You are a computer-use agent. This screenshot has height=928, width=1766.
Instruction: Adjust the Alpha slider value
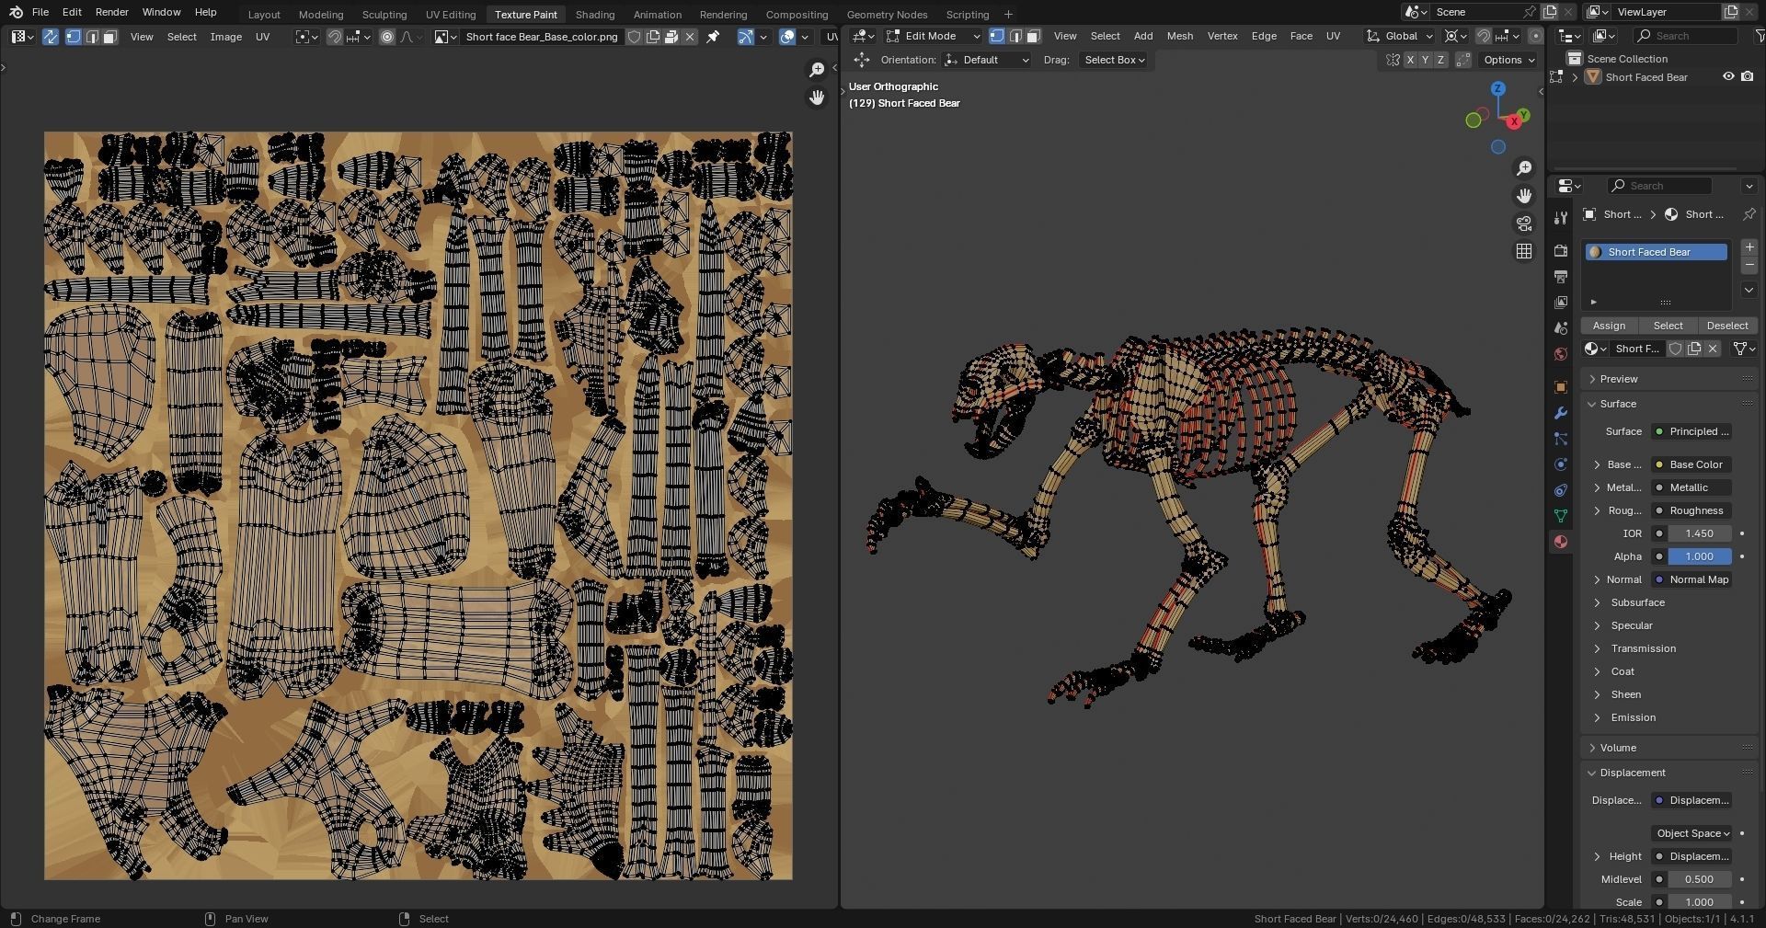1699,556
